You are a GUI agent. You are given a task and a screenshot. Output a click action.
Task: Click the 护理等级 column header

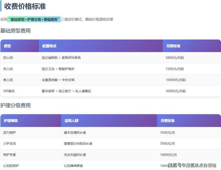click(x=11, y=121)
